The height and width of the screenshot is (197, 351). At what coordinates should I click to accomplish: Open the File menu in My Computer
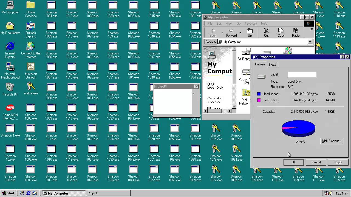click(x=210, y=24)
